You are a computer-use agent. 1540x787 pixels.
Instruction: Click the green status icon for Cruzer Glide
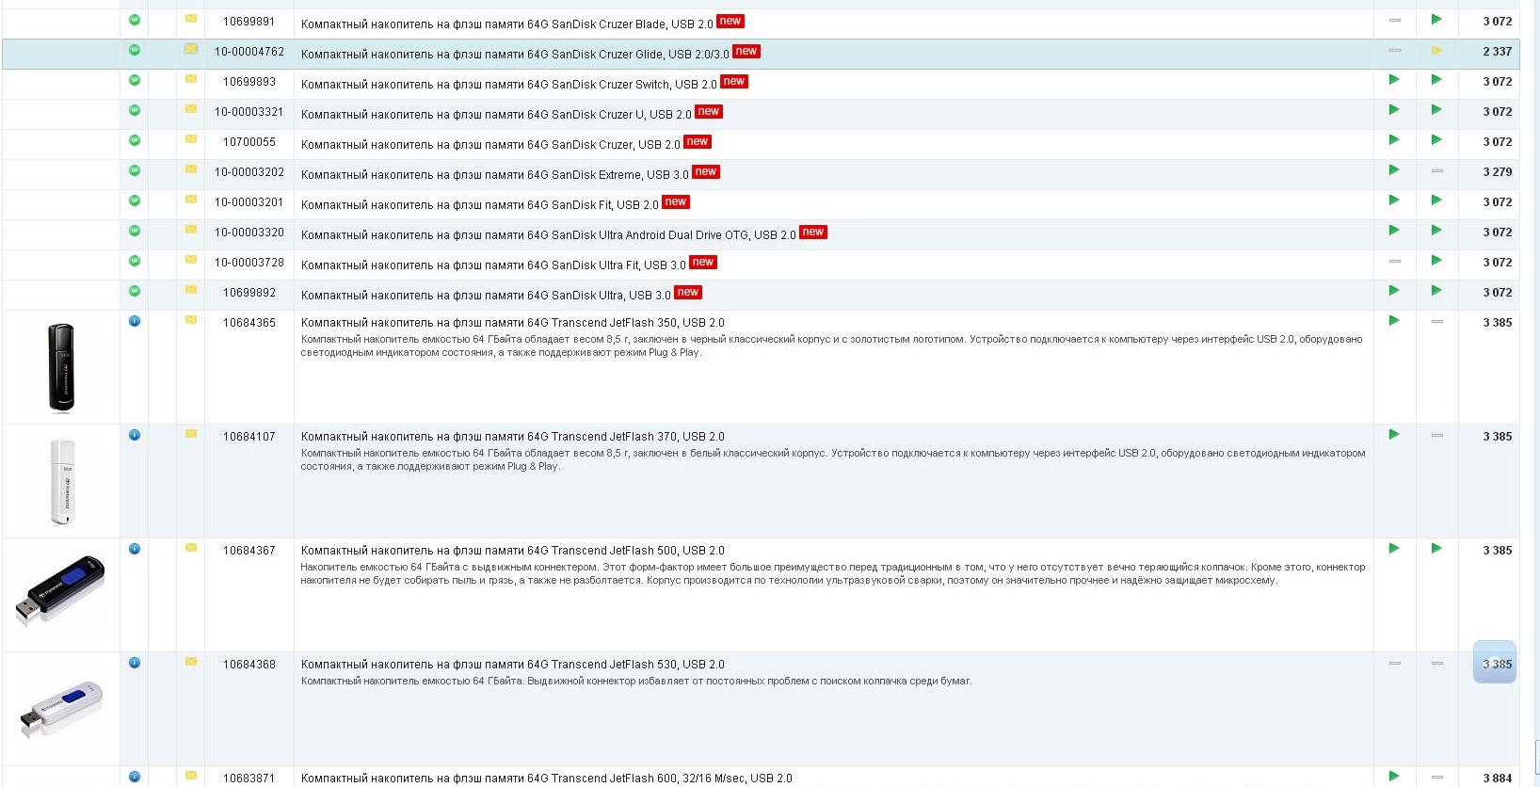[135, 50]
